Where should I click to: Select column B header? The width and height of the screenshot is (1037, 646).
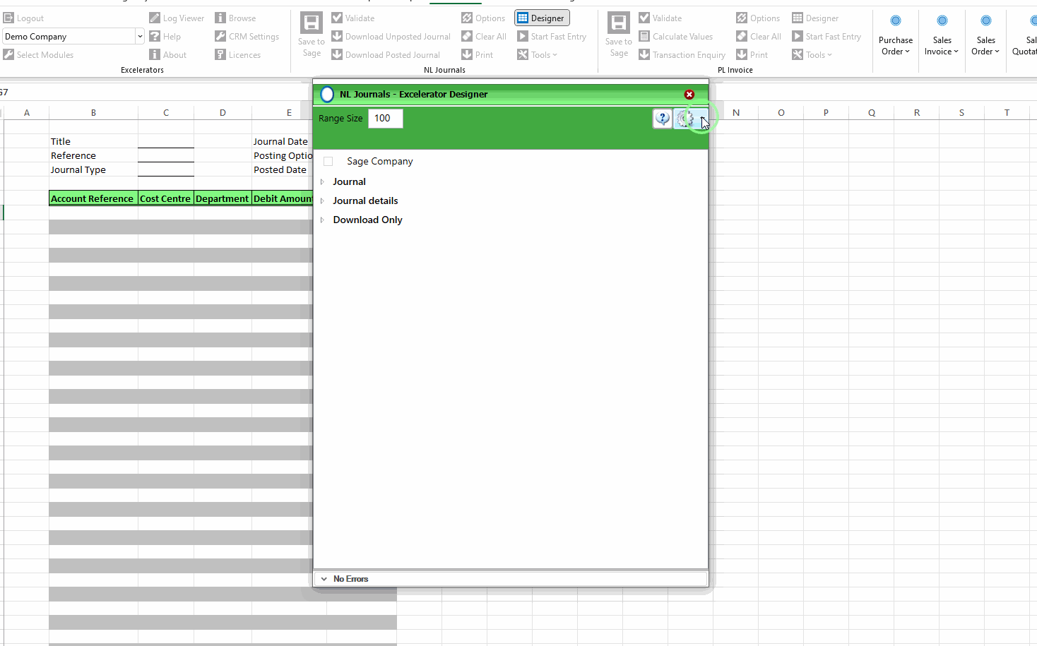93,112
